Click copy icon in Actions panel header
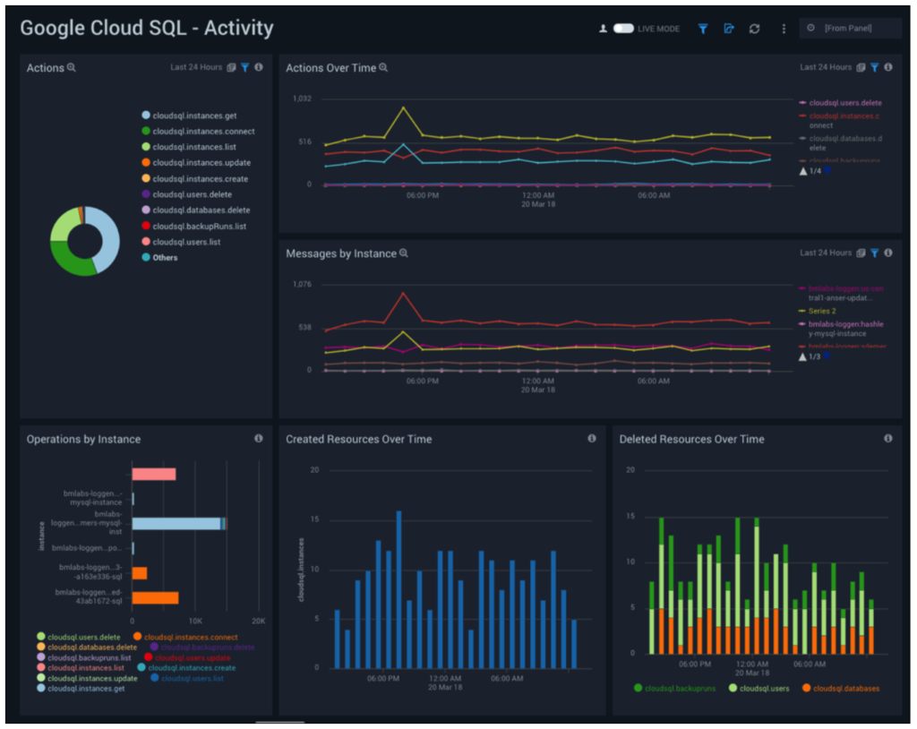Image resolution: width=917 pixels, height=729 pixels. coord(232,68)
